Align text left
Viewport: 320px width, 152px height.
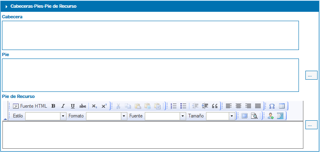(x=229, y=106)
